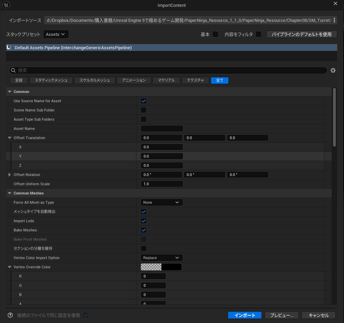Click the help question mark icon

point(10,315)
